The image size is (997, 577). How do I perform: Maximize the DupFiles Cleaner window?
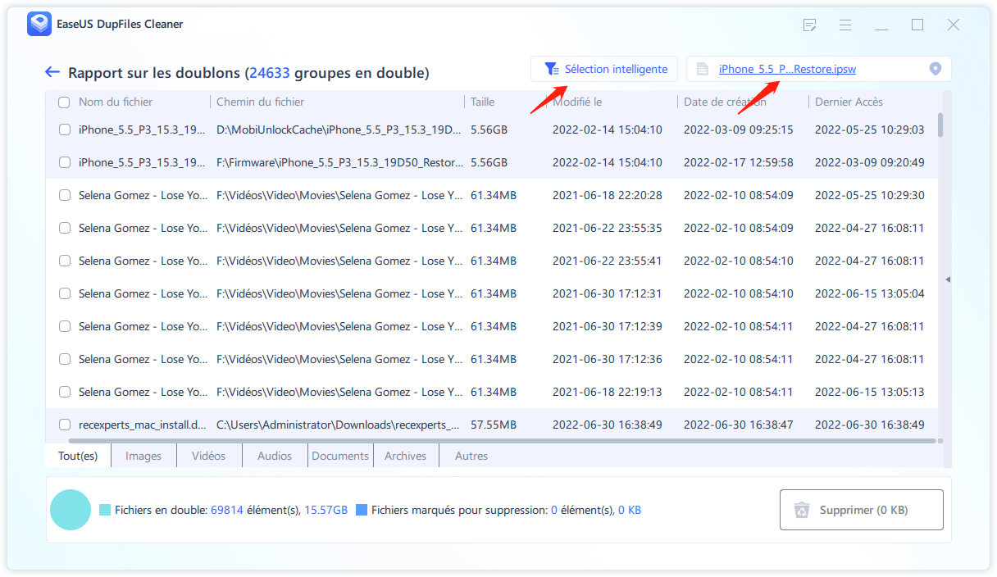pos(917,25)
